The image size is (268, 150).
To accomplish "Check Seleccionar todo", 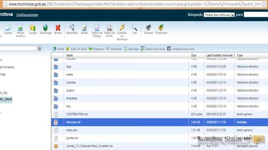I will click(x=153, y=49).
